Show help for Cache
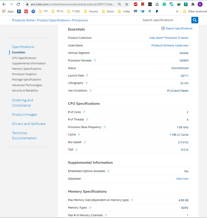The height and width of the screenshot is (218, 207). [79, 135]
